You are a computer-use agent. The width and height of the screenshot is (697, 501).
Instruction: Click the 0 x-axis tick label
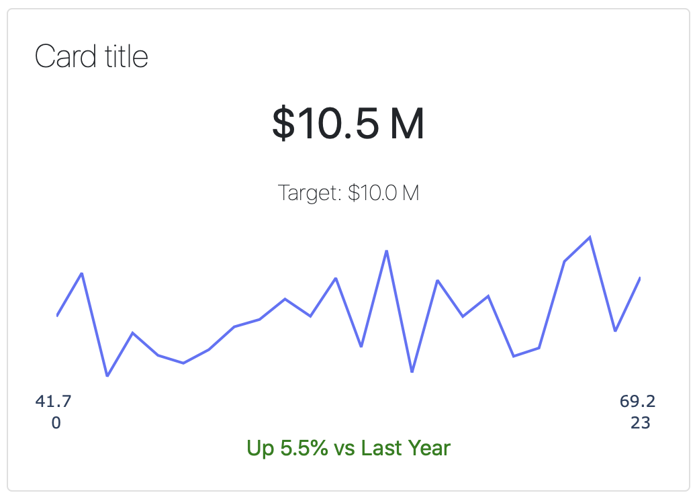tap(56, 422)
